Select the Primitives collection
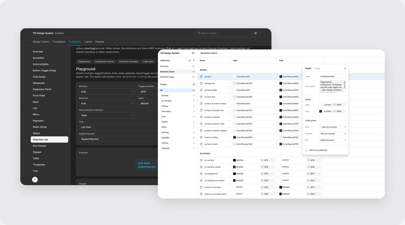Viewport: 405px width, 225px height. click(177, 66)
